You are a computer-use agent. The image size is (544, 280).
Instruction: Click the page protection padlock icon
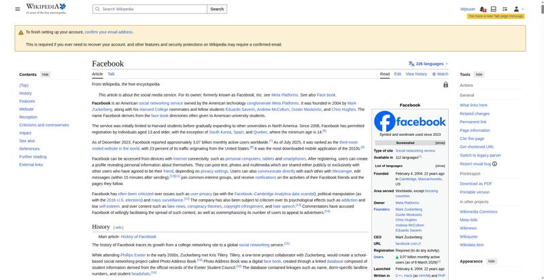click(x=445, y=84)
